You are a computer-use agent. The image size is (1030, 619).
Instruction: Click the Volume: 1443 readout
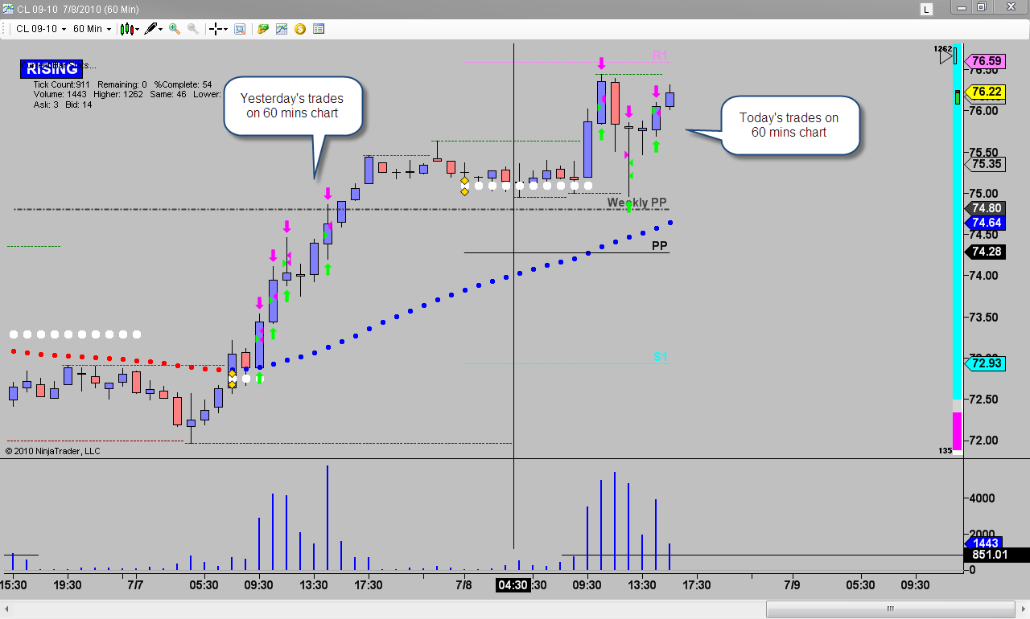(61, 94)
